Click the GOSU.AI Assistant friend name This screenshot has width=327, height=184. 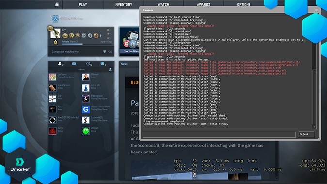point(100,107)
